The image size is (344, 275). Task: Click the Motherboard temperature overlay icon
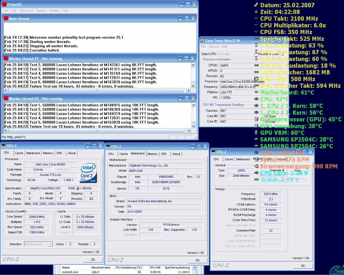256,92
